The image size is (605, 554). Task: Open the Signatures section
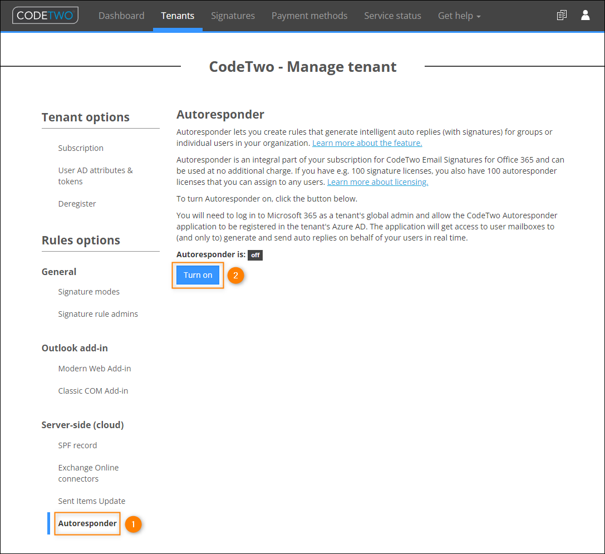coord(233,16)
